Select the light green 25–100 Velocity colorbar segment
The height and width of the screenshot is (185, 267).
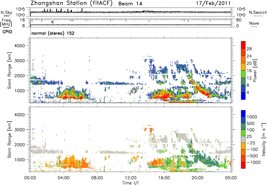(x=243, y=133)
